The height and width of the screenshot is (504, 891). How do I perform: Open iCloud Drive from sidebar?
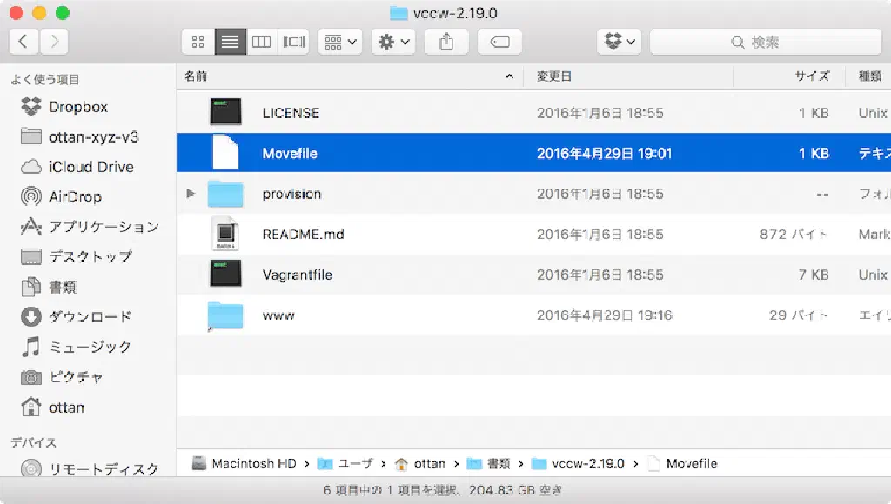click(x=90, y=167)
